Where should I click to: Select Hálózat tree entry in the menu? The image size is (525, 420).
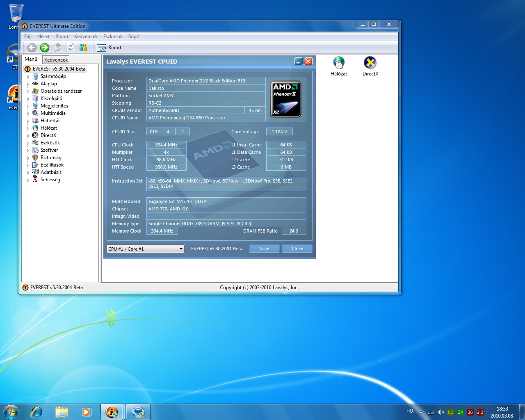pyautogui.click(x=48, y=128)
